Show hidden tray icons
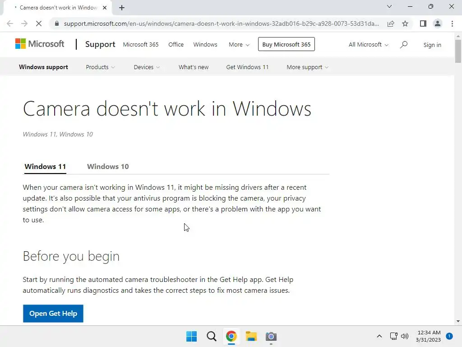This screenshot has width=462, height=347. click(x=379, y=336)
